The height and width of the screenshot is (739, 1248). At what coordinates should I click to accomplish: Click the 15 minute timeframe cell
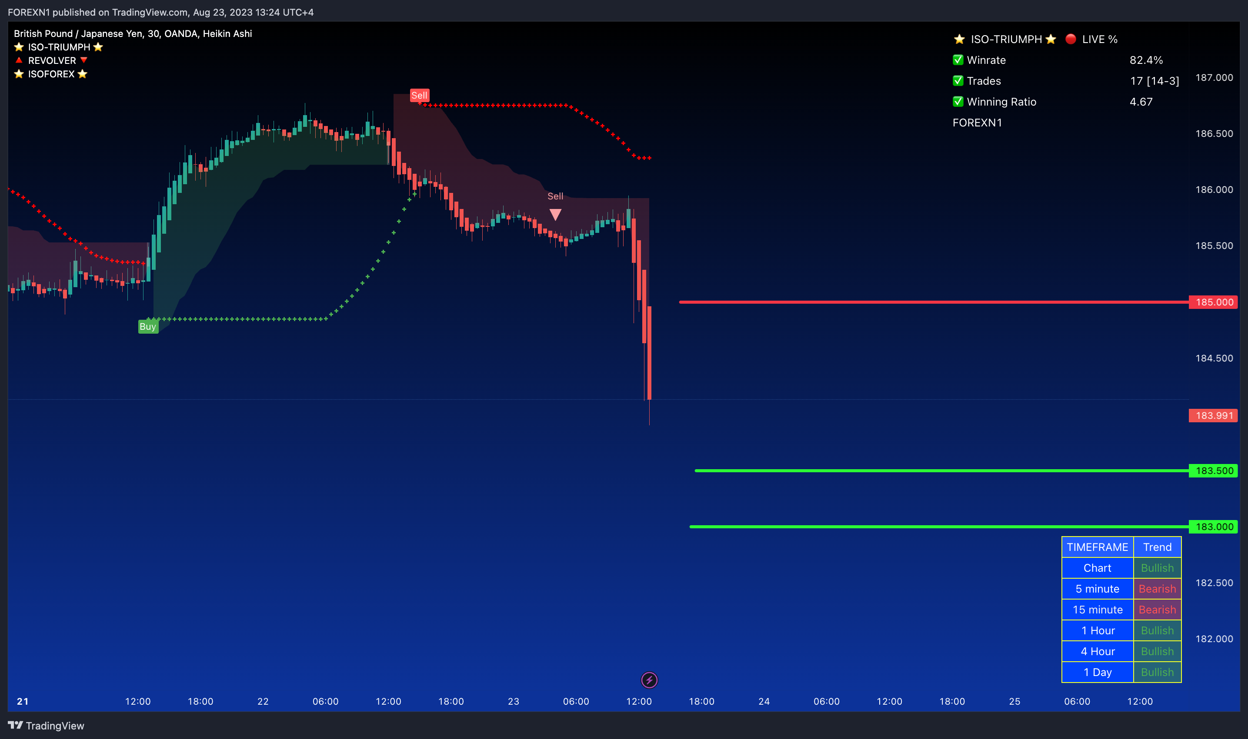pyautogui.click(x=1098, y=610)
